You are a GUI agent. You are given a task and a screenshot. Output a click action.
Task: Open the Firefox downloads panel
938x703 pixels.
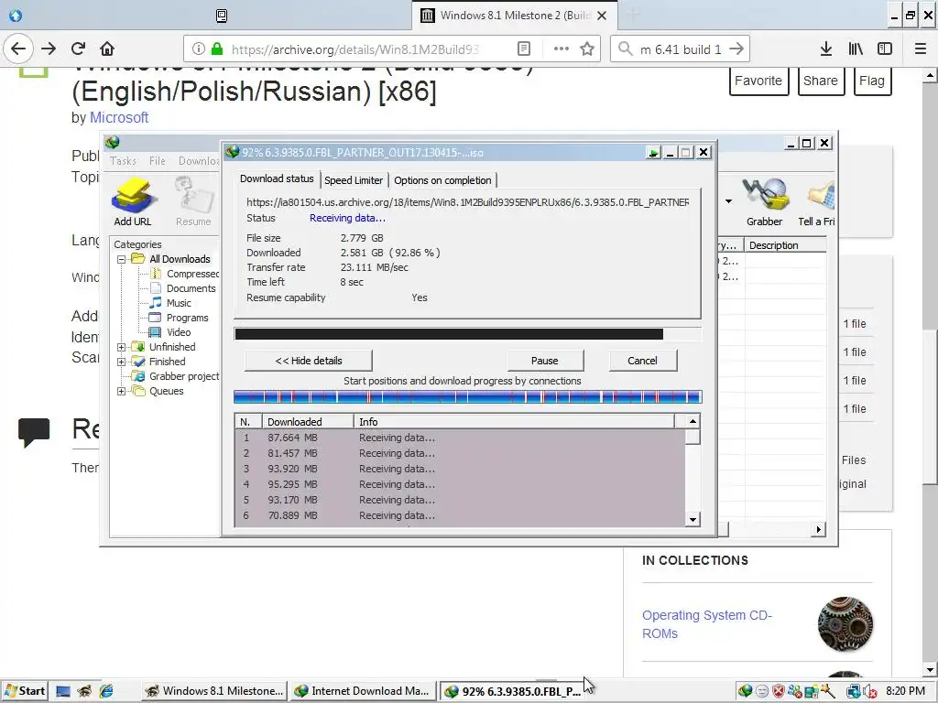click(x=826, y=49)
